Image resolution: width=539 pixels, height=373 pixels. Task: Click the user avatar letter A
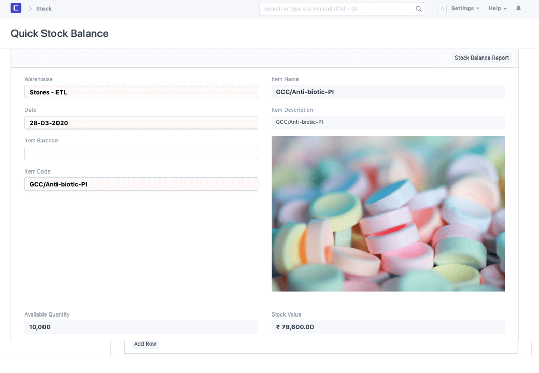pyautogui.click(x=442, y=9)
